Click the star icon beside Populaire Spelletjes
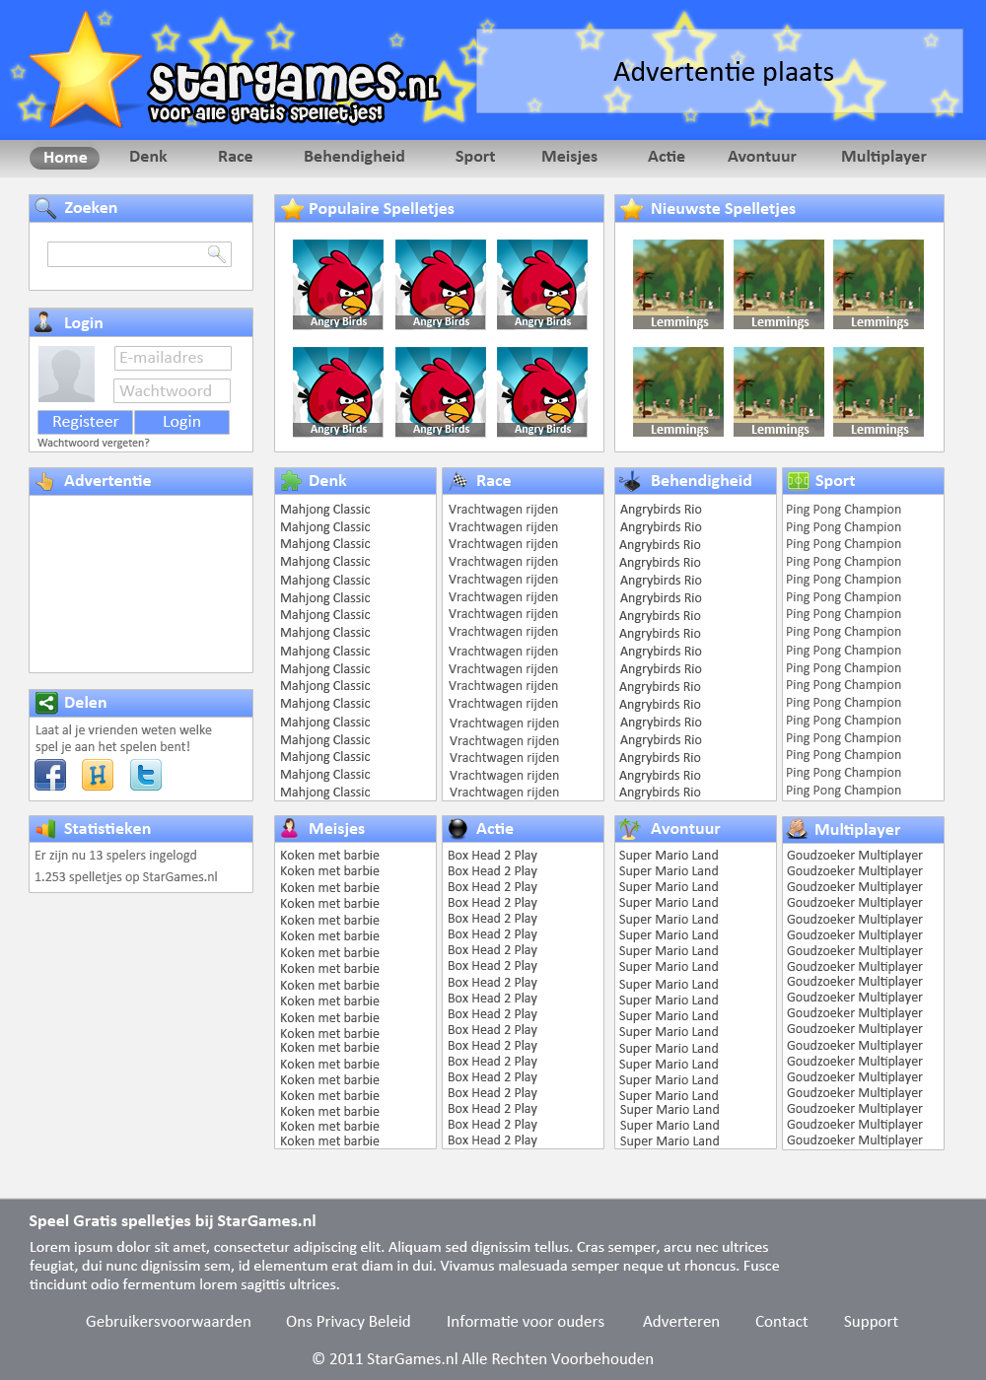This screenshot has width=986, height=1380. [292, 209]
